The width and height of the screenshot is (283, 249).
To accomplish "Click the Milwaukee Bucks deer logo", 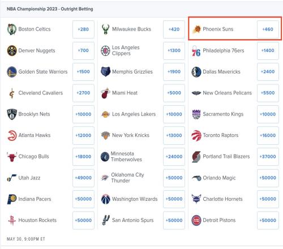I will pos(105,29).
